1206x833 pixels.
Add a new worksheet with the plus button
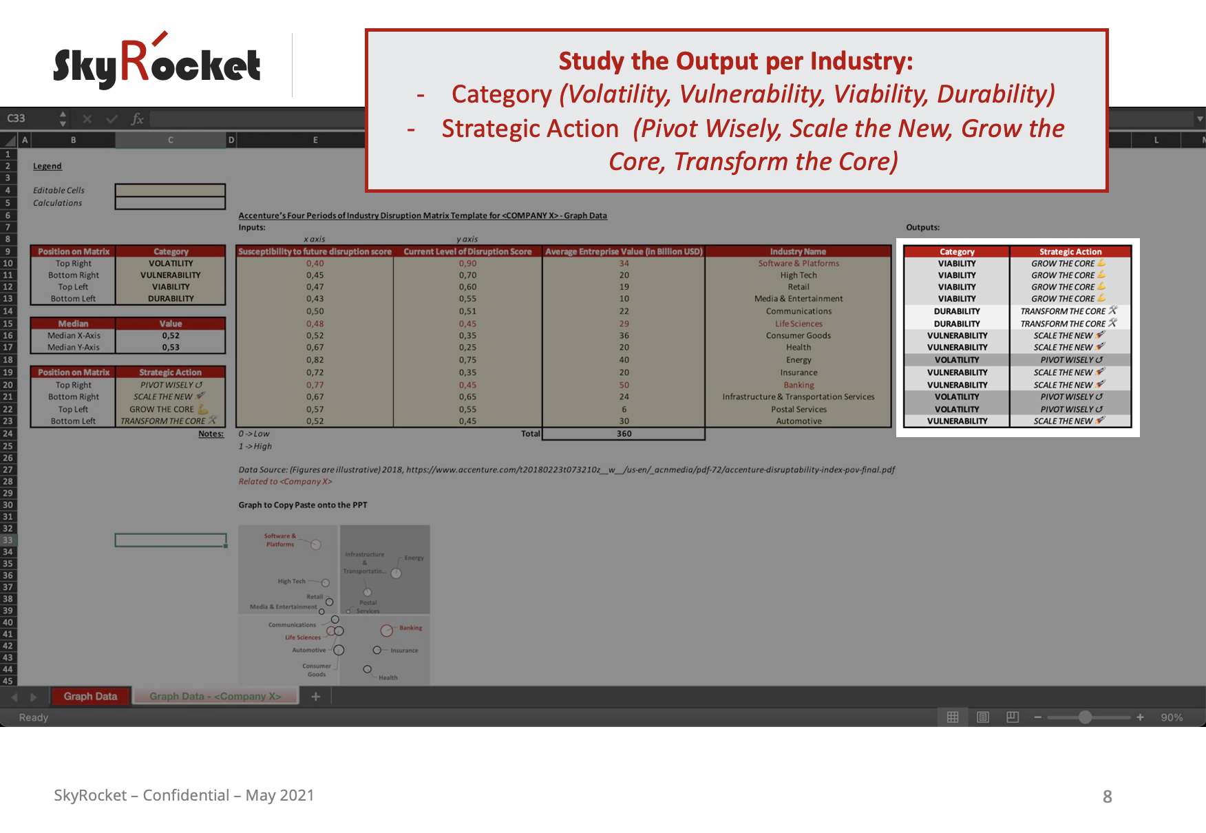pyautogui.click(x=315, y=696)
